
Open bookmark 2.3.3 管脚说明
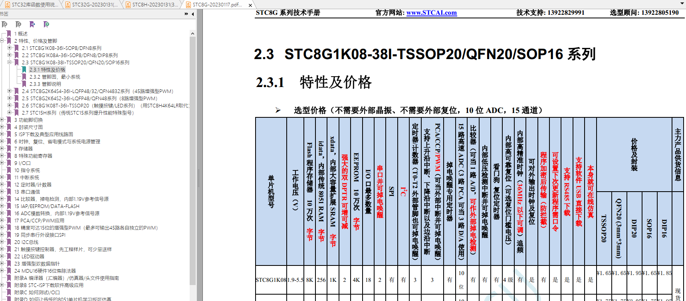[x=45, y=84]
